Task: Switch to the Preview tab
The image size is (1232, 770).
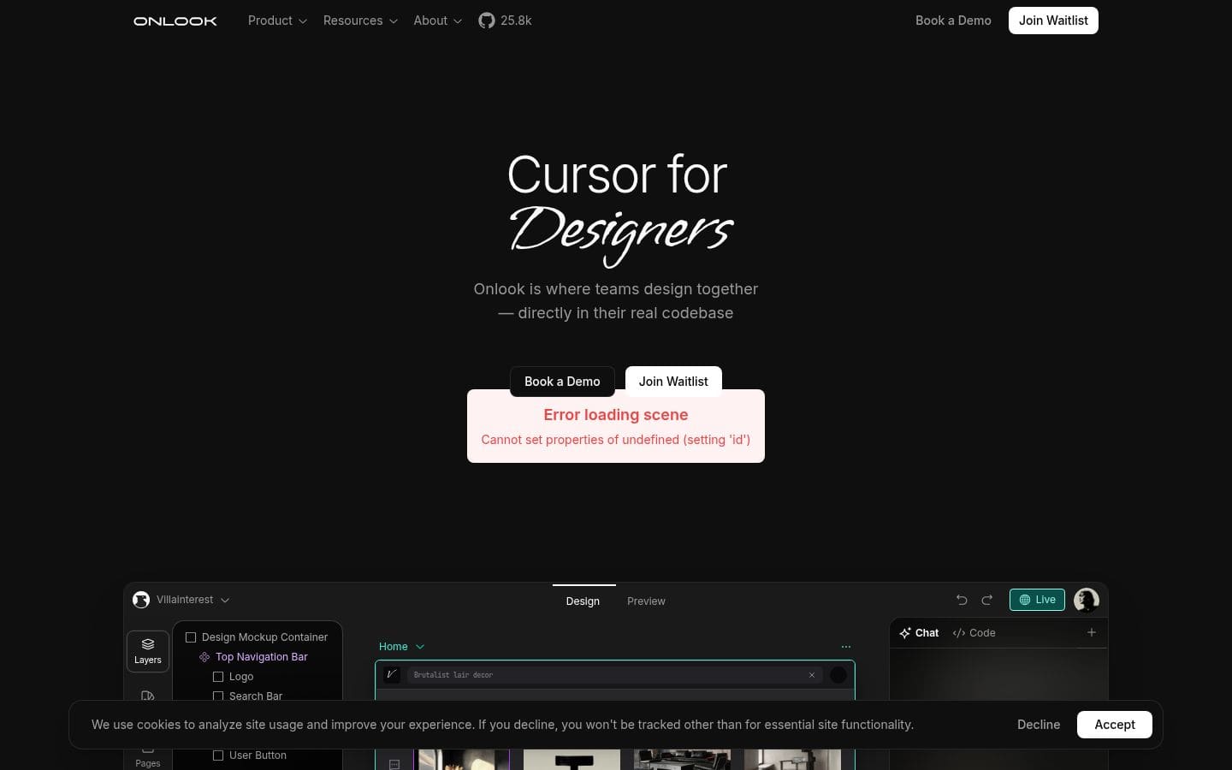Action: click(646, 601)
